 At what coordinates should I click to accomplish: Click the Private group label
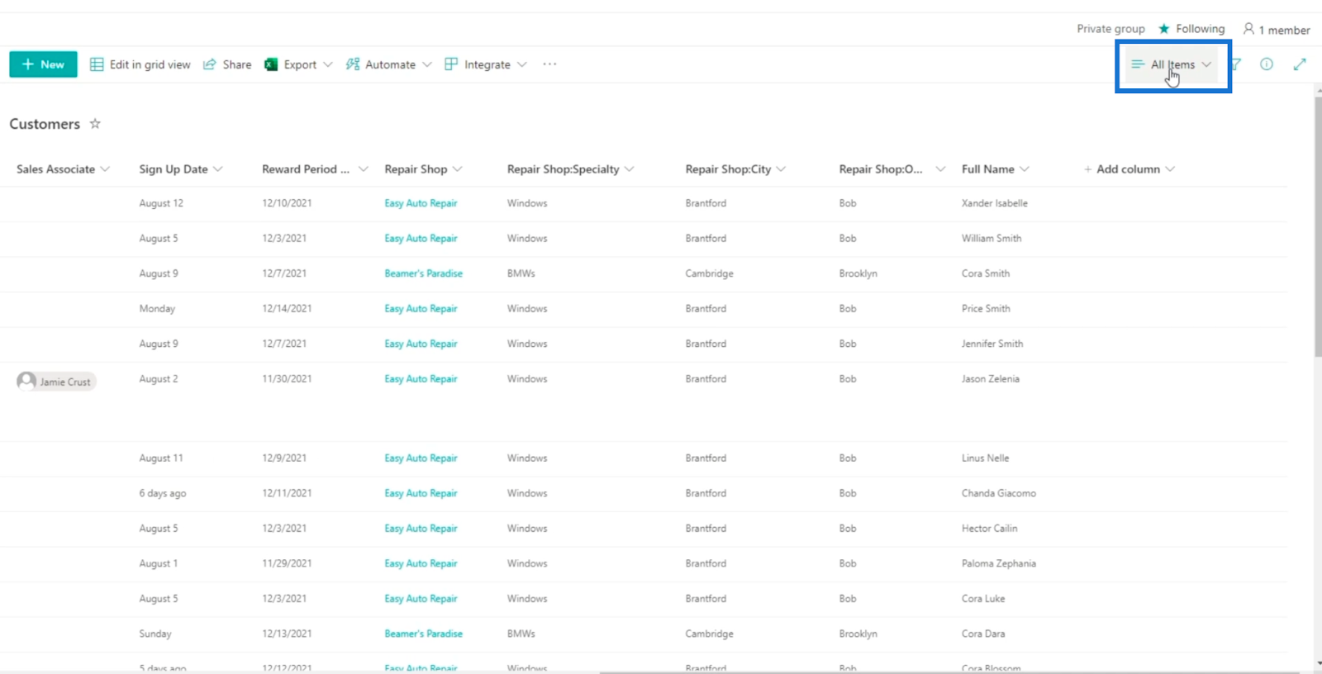[1110, 29]
